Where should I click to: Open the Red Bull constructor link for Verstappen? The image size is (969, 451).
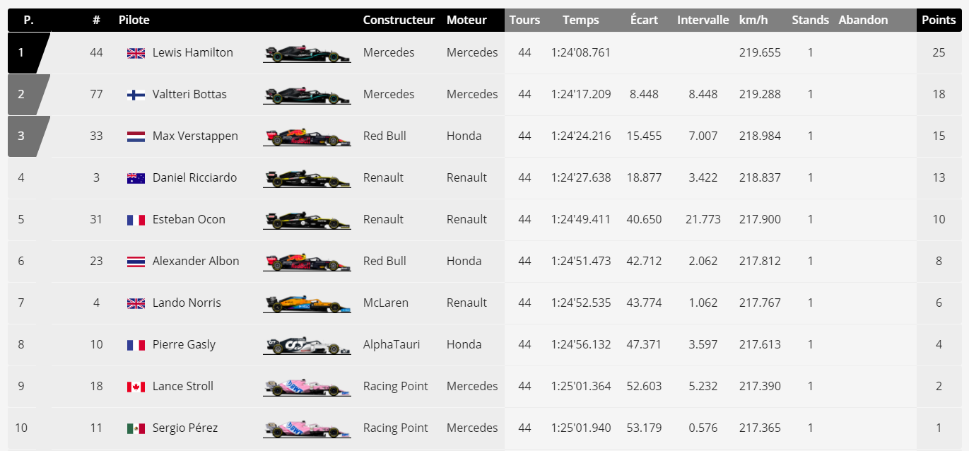(x=384, y=136)
